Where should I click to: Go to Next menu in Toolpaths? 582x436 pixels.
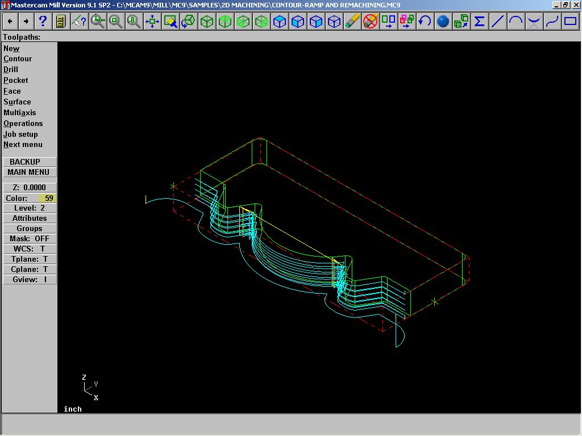click(23, 145)
